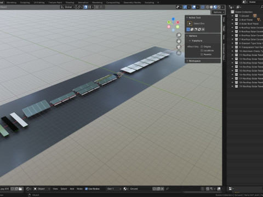Screen dimensions: 263x197
Task: Choose the Invert selection mode icon
Action: [199, 29]
